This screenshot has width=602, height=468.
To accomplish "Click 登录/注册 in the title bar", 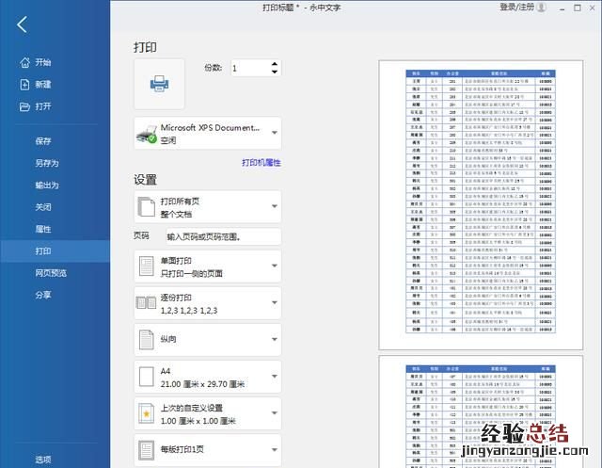I will click(x=516, y=8).
